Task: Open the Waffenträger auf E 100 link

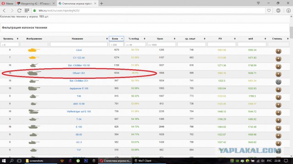Action: 79,111
